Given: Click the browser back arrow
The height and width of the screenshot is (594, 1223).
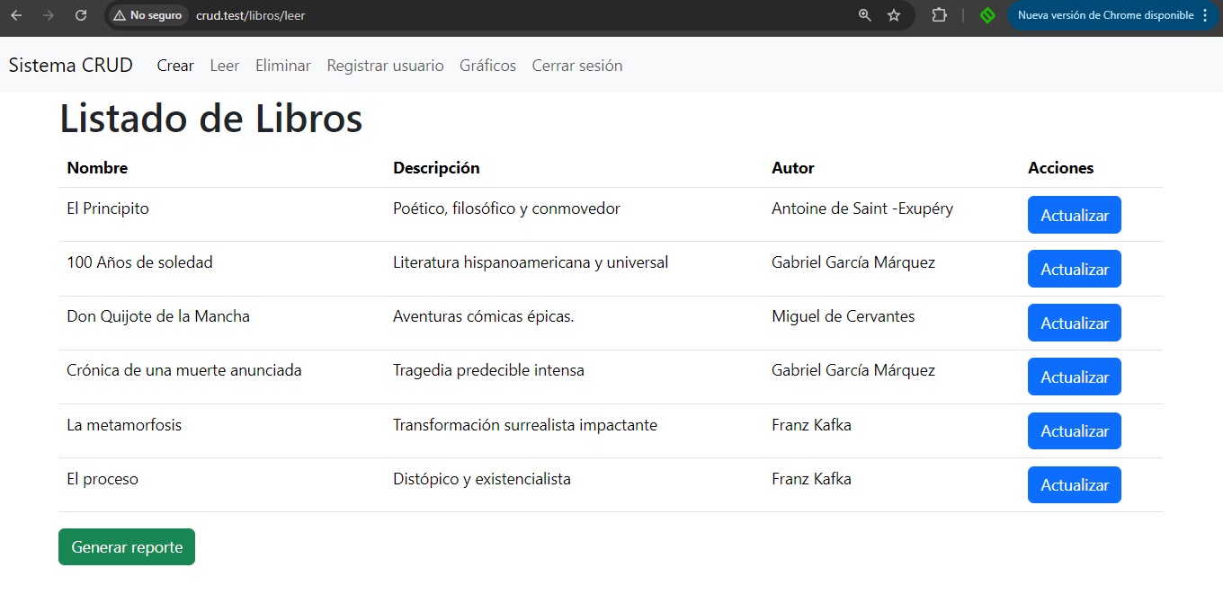Looking at the screenshot, I should [x=15, y=15].
